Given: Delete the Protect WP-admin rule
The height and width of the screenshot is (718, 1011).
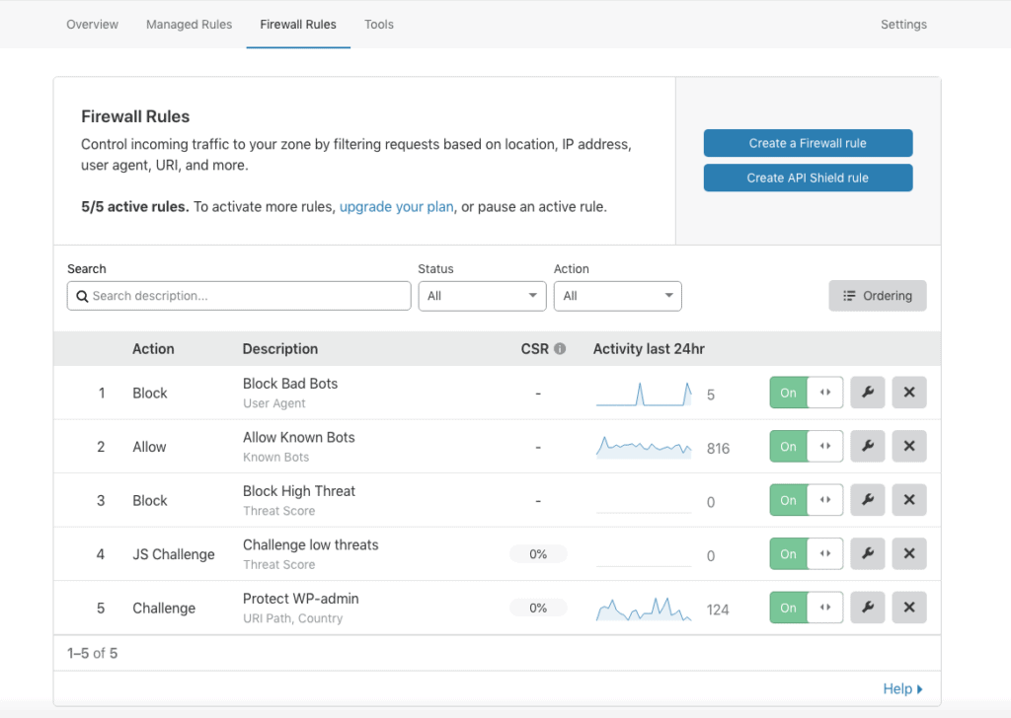Looking at the screenshot, I should point(909,608).
